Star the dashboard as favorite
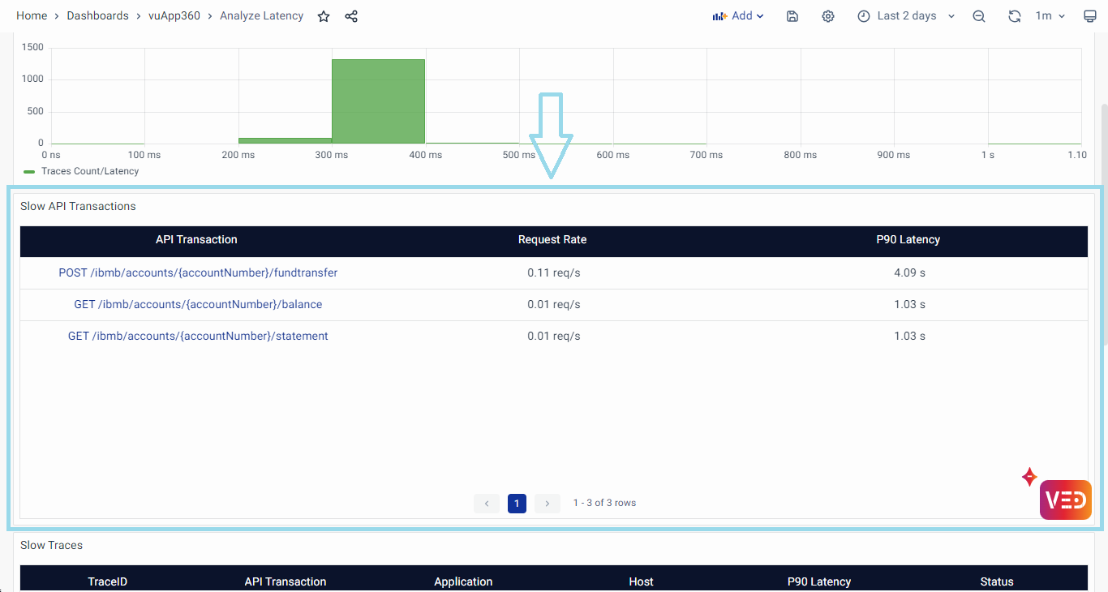The width and height of the screenshot is (1108, 592). 324,16
